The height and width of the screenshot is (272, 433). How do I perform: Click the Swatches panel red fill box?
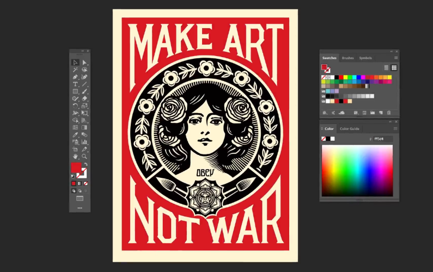click(x=324, y=67)
